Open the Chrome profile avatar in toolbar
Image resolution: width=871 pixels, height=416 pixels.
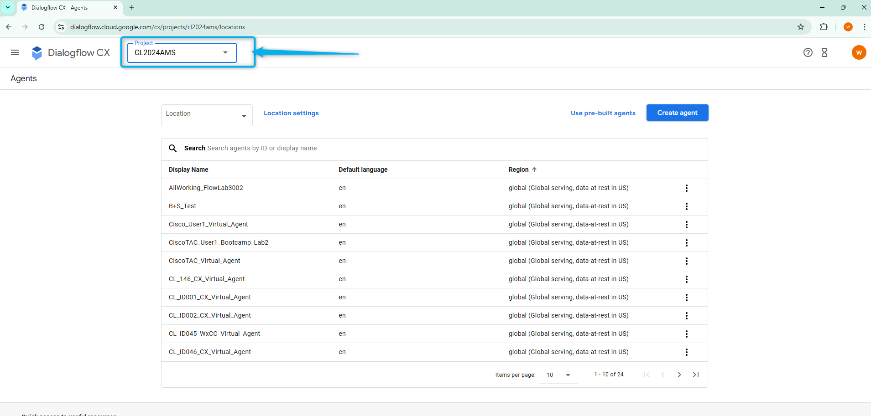coord(848,27)
